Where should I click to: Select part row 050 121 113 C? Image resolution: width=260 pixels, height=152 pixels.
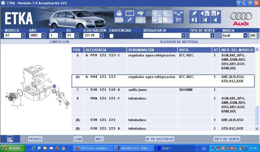pyautogui.click(x=163, y=64)
